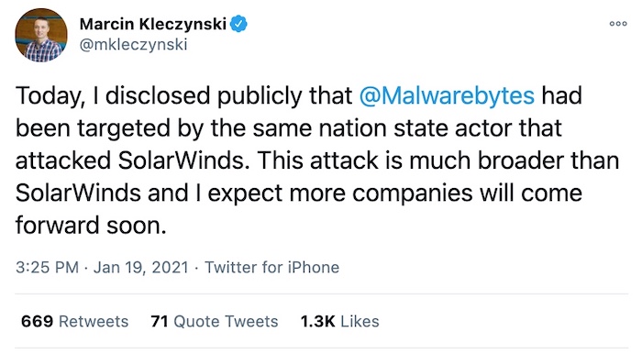Viewport: 642px width, 354px height.
Task: Open Marcin Kleczynski's profile picture
Action: click(x=41, y=35)
